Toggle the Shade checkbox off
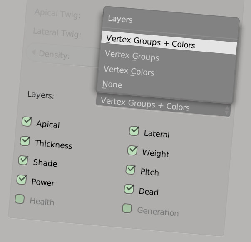Viewport: 251px width, 242px height. tap(23, 160)
